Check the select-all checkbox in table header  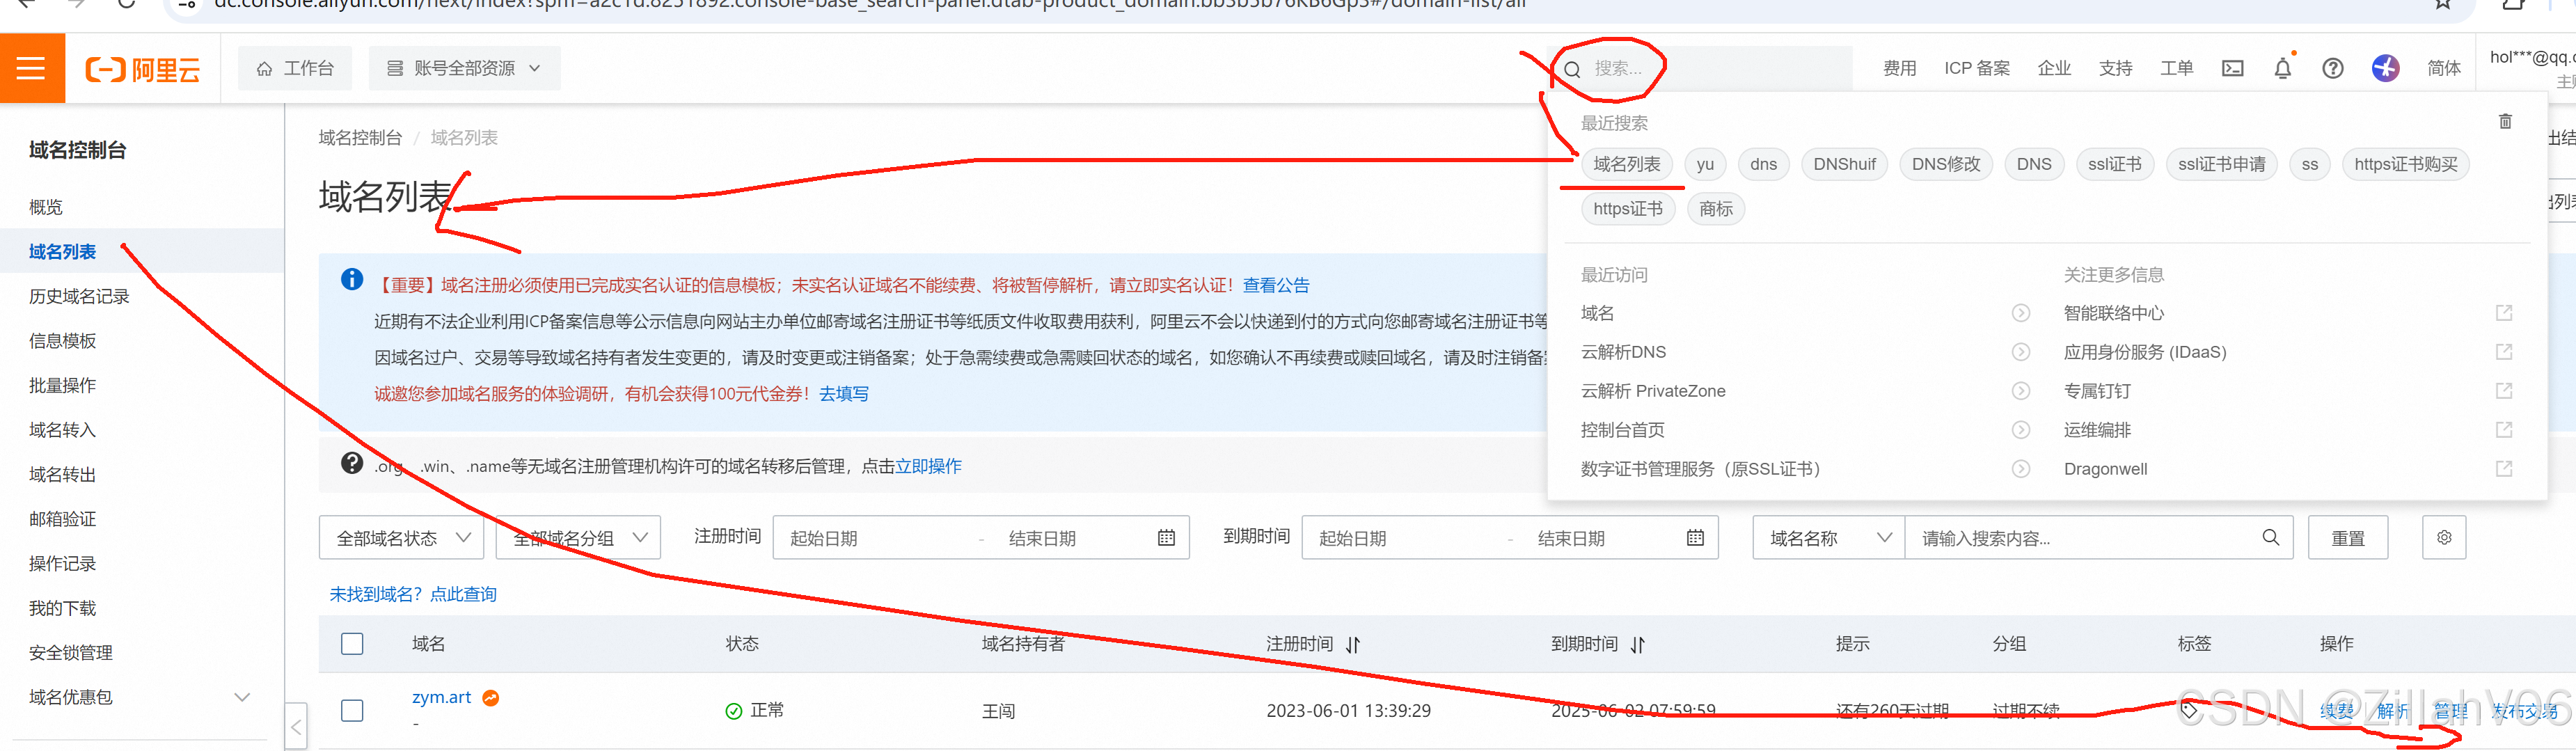(351, 644)
